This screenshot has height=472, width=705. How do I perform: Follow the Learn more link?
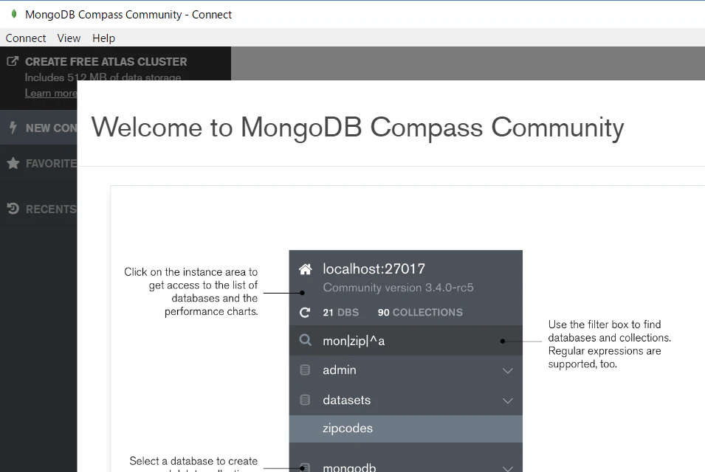pyautogui.click(x=51, y=93)
